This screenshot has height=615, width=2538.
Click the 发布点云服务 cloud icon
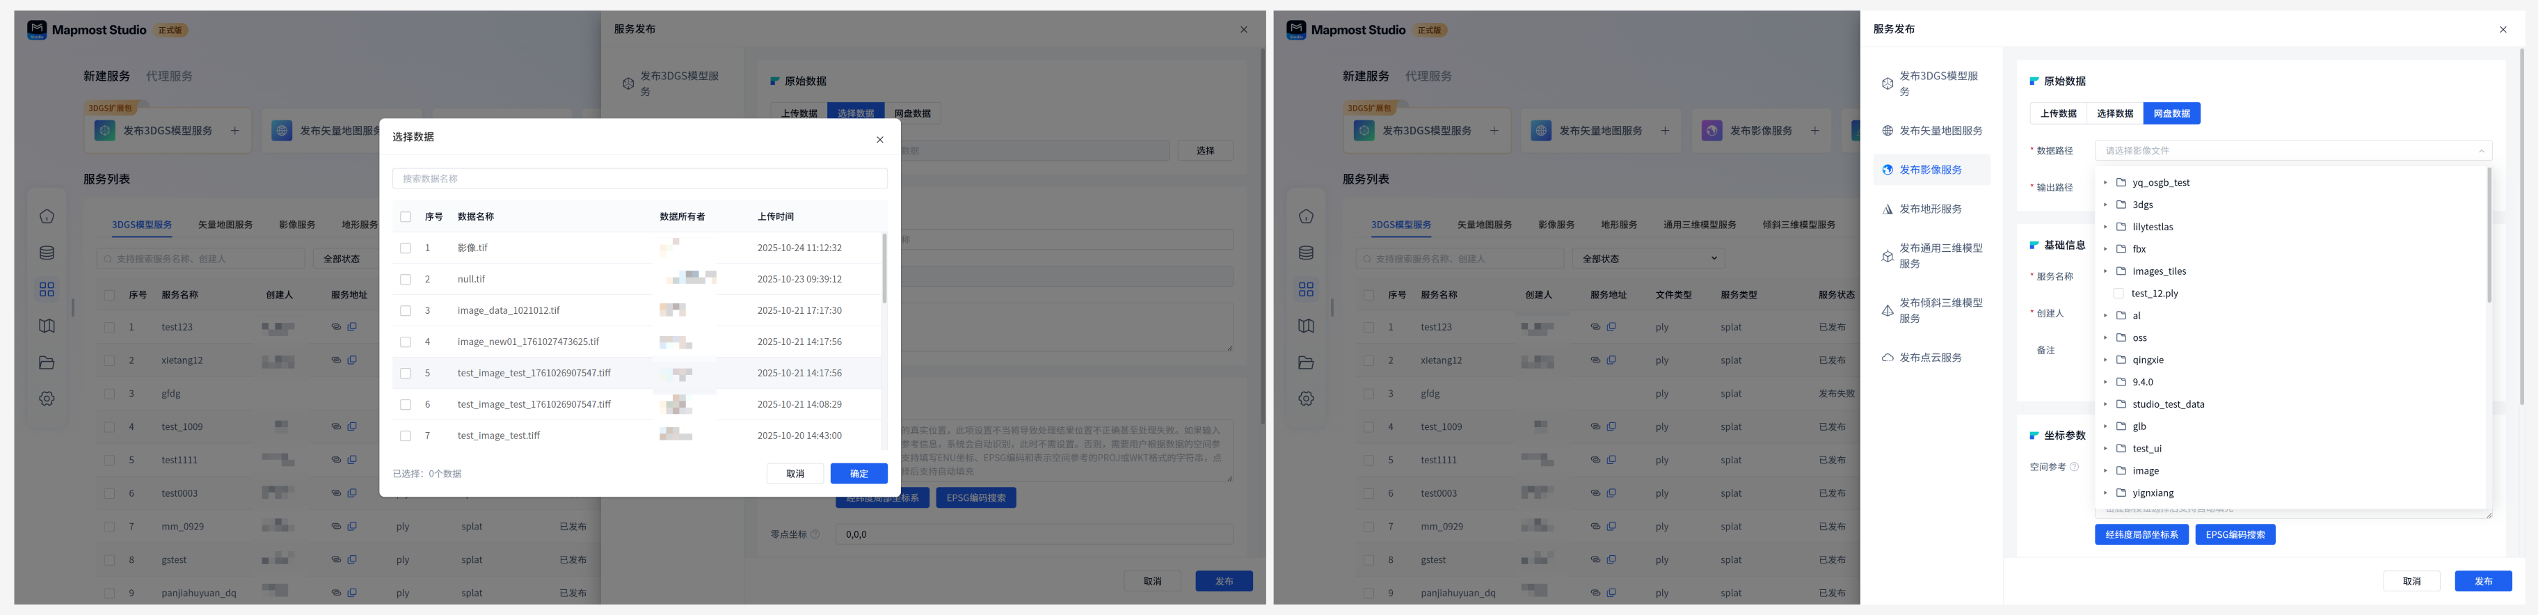[x=1887, y=358]
